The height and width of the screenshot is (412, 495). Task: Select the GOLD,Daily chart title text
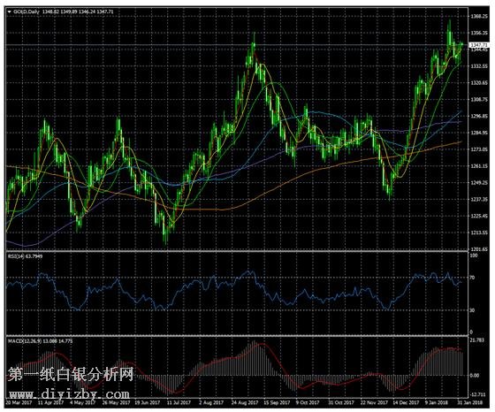pyautogui.click(x=27, y=11)
